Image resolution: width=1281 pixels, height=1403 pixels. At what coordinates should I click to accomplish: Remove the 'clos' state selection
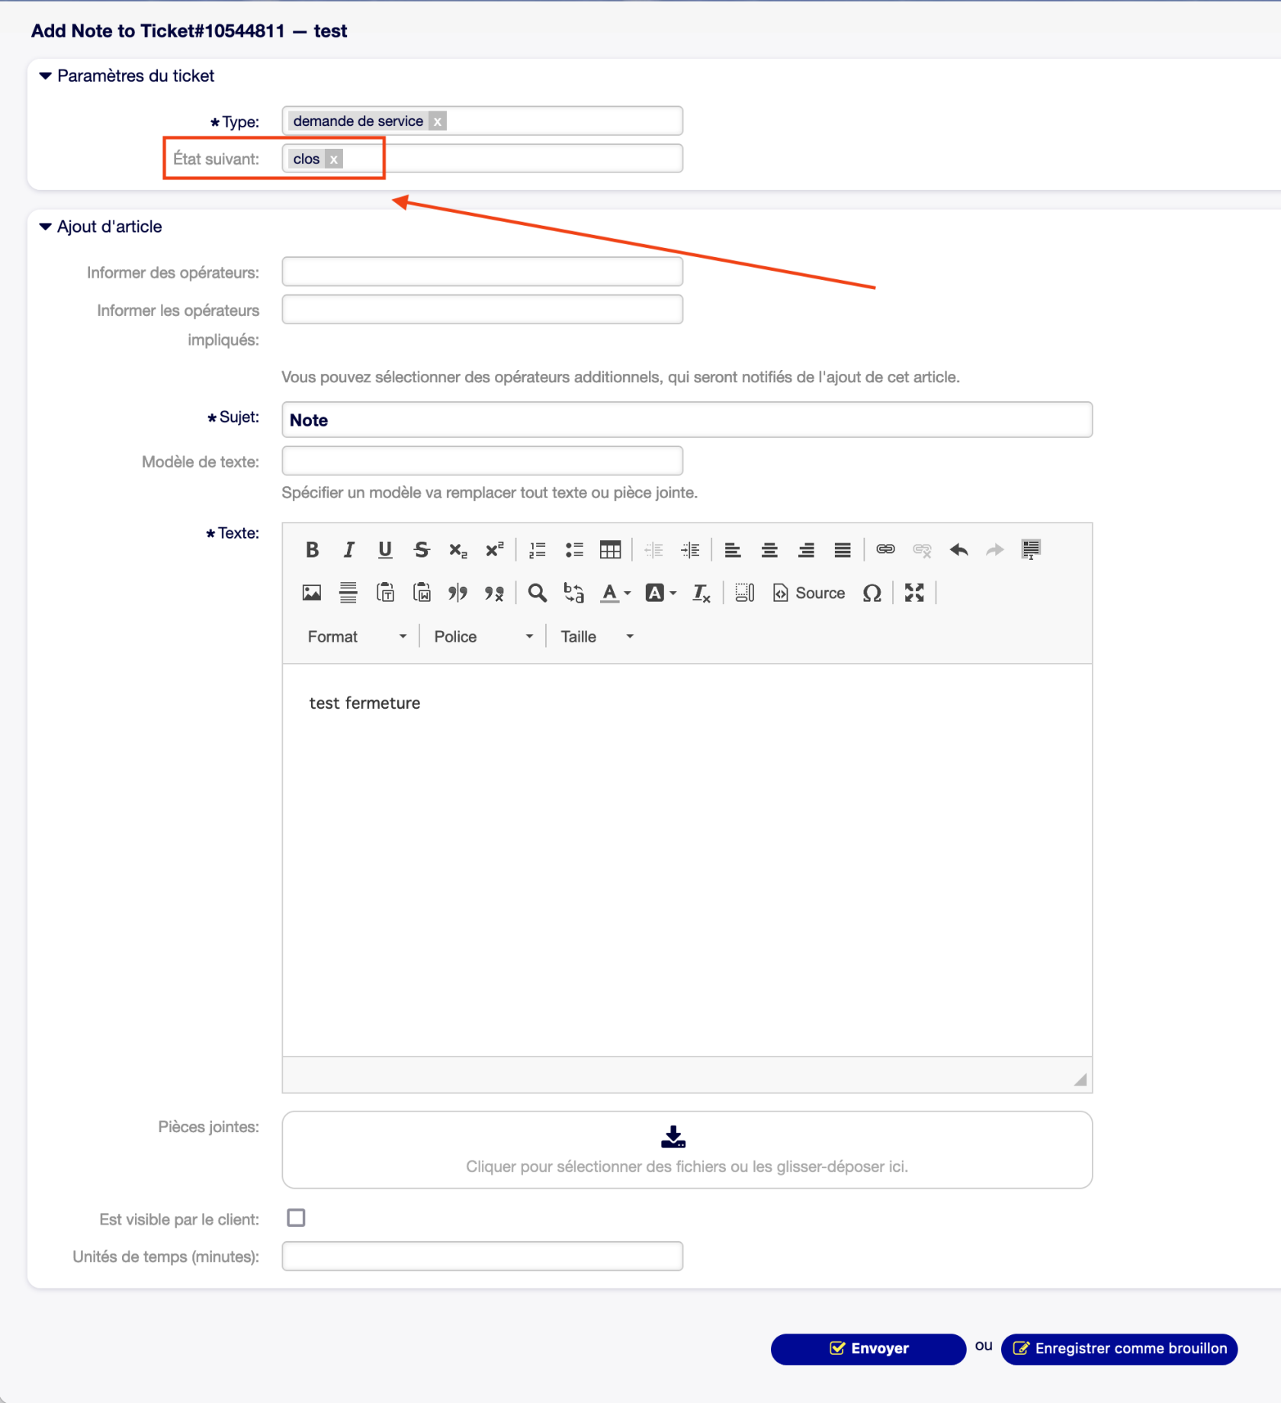(x=334, y=159)
